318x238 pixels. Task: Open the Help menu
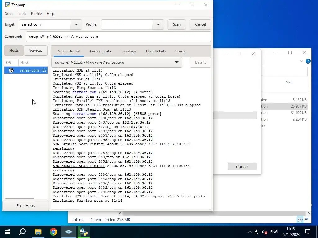click(x=50, y=14)
